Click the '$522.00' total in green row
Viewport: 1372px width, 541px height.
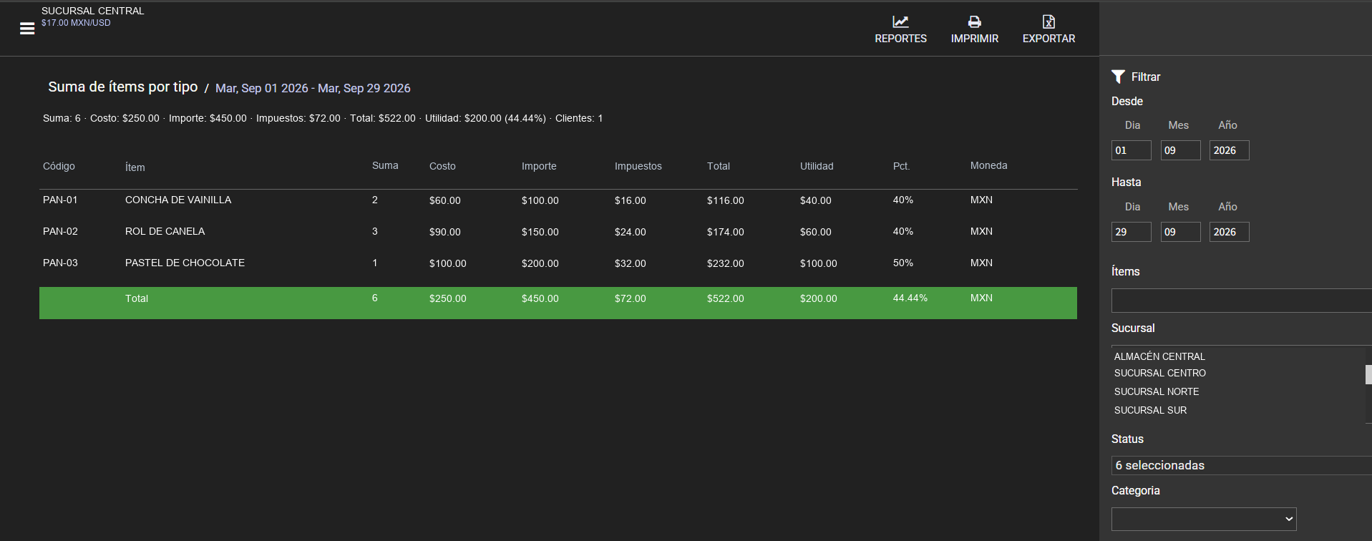(x=726, y=298)
